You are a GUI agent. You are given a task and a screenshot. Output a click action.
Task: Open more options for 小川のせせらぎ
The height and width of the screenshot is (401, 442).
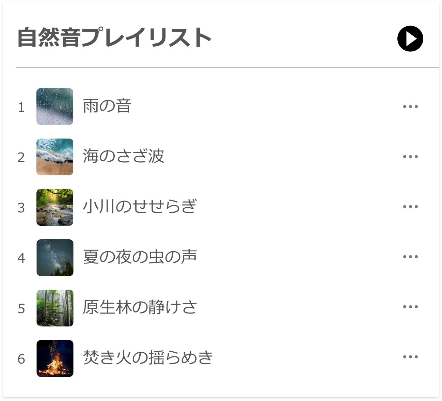click(x=410, y=207)
